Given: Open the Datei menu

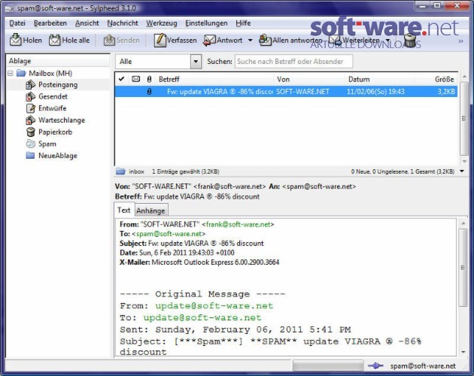Looking at the screenshot, I should coord(17,23).
